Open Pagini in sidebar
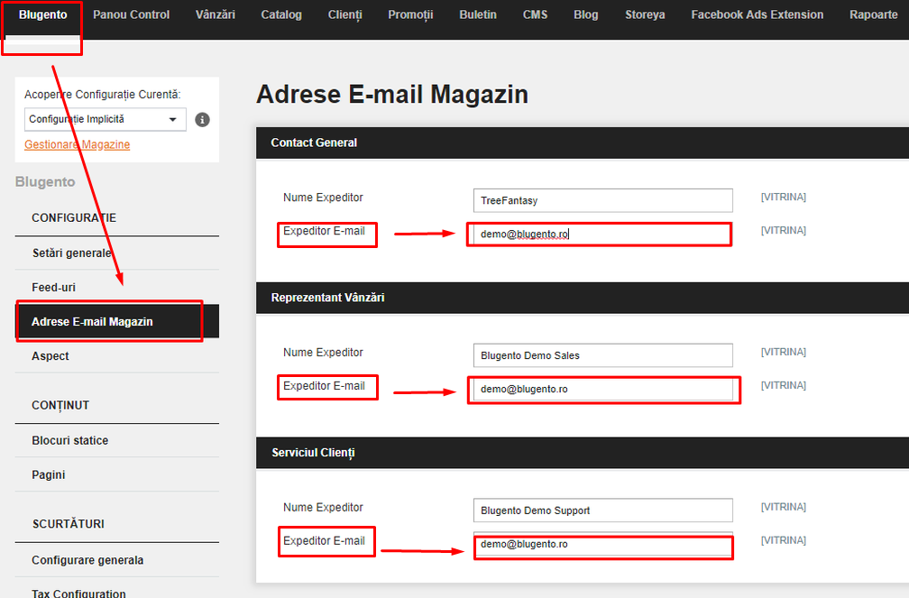This screenshot has width=909, height=598. (x=117, y=475)
